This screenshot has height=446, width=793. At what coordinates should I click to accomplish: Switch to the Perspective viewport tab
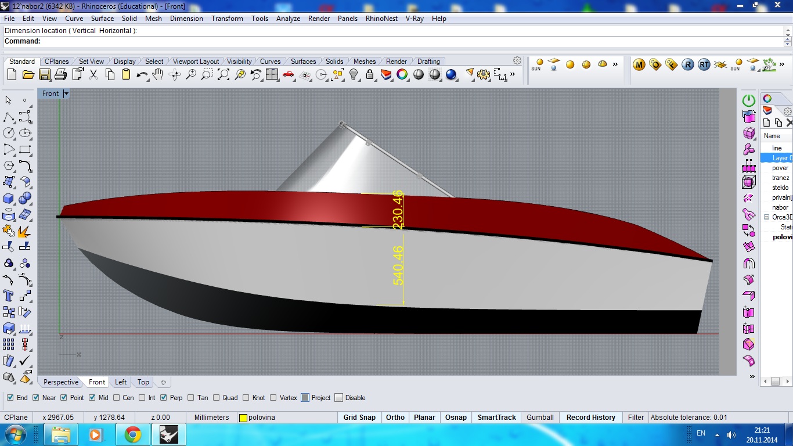60,382
